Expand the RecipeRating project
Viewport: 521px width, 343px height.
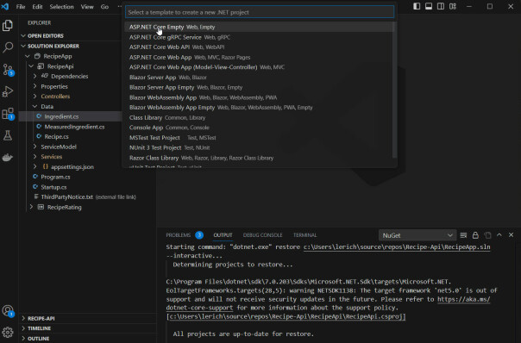coord(31,207)
